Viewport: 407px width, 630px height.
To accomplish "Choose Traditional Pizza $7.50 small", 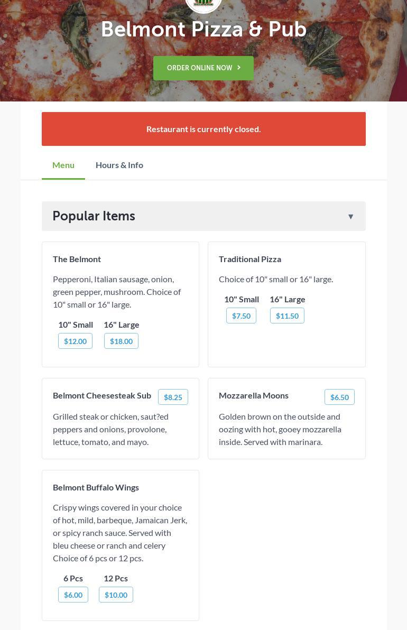I will (241, 316).
